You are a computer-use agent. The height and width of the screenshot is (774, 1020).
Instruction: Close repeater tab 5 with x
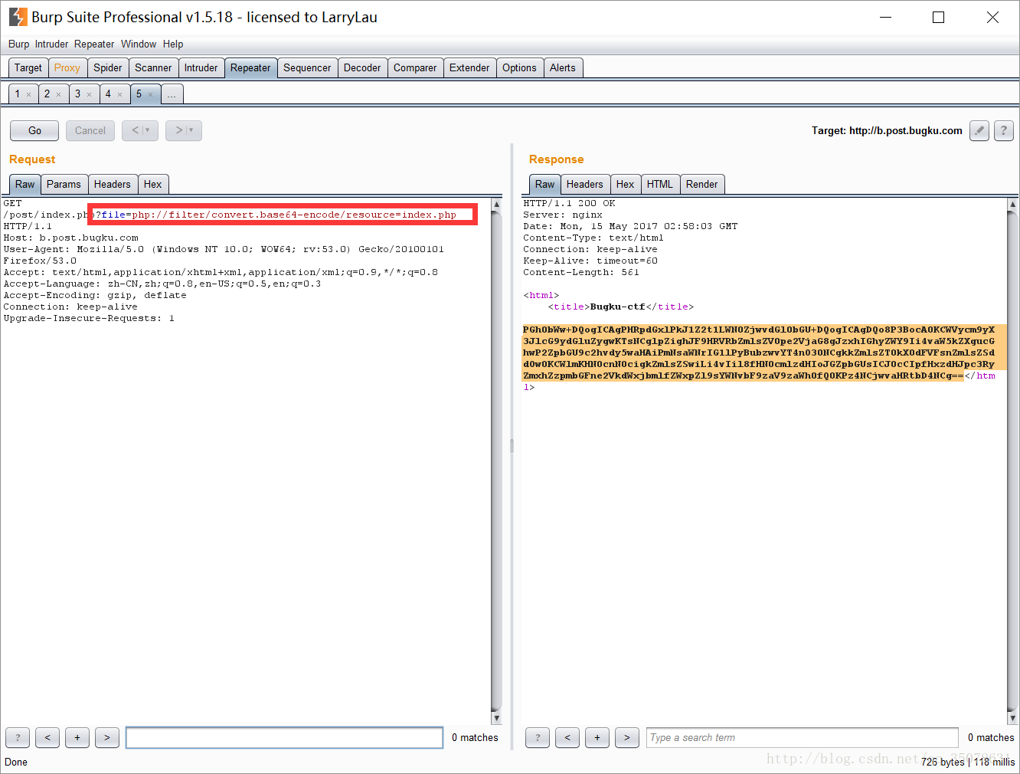pos(150,94)
